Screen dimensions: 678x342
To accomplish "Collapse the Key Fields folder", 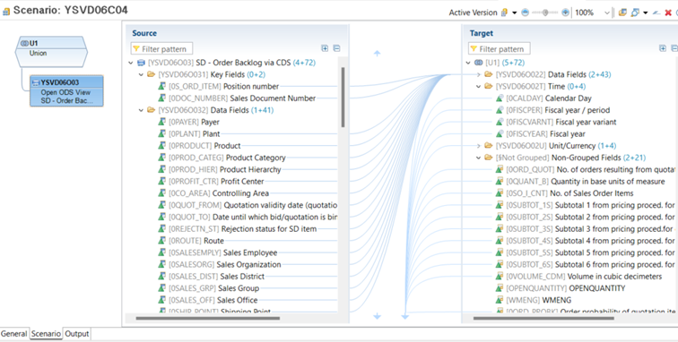I will (141, 74).
